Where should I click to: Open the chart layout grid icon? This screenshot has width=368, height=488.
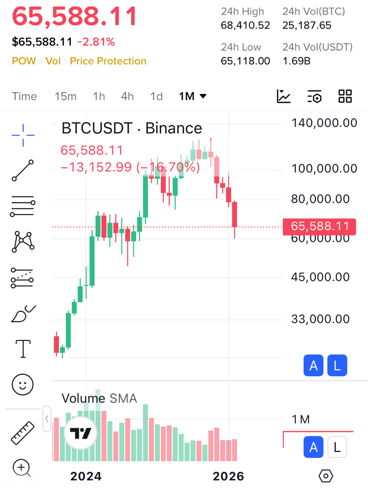pos(345,97)
